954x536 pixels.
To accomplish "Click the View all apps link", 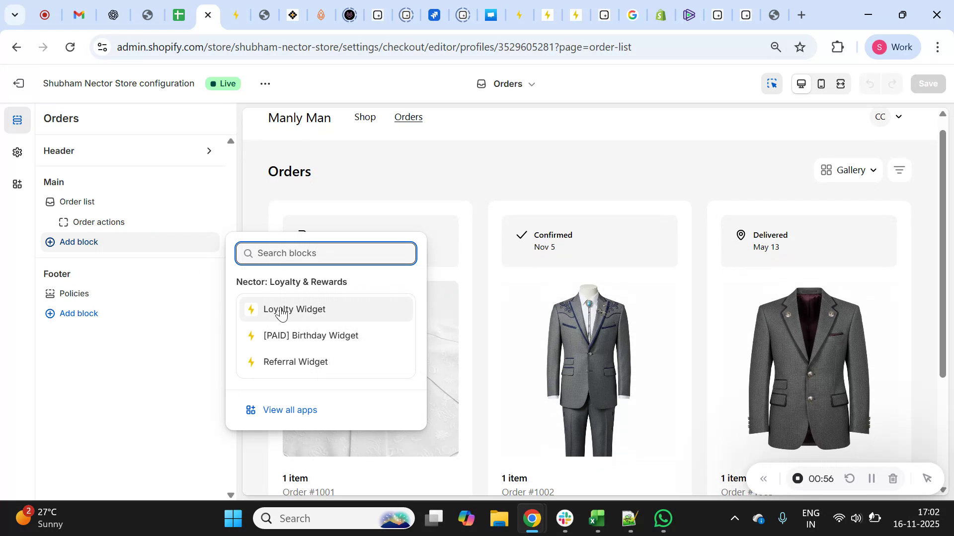I will click(x=290, y=410).
